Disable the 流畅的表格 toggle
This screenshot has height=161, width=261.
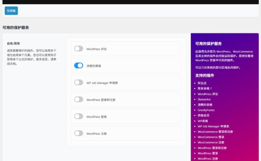[79, 65]
